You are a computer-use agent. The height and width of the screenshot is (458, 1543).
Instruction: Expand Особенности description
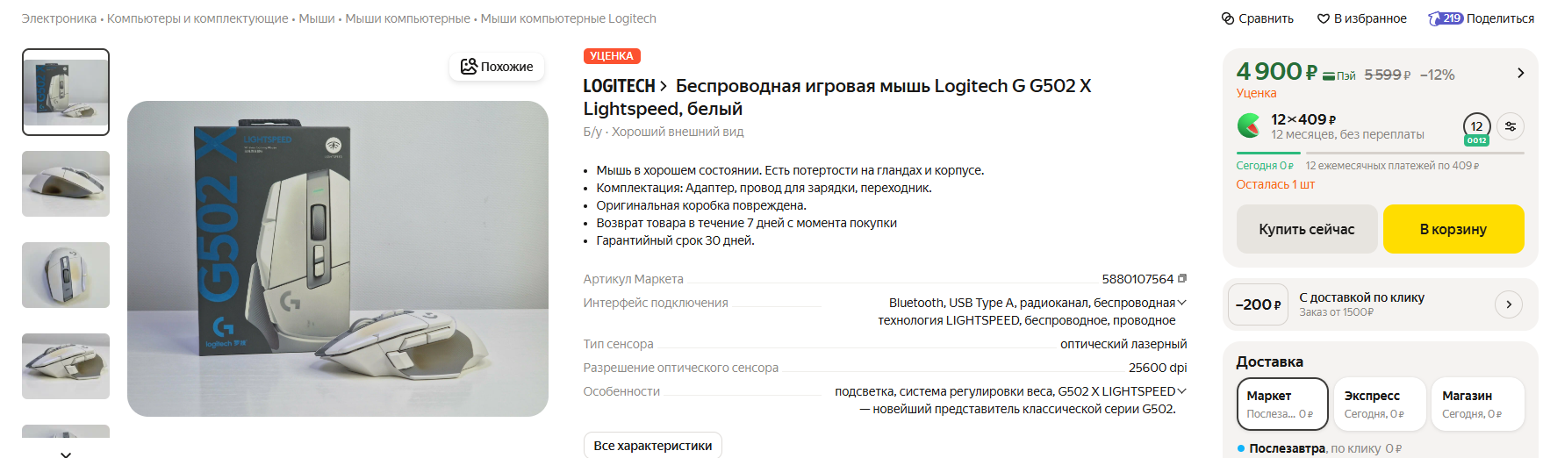[1181, 391]
